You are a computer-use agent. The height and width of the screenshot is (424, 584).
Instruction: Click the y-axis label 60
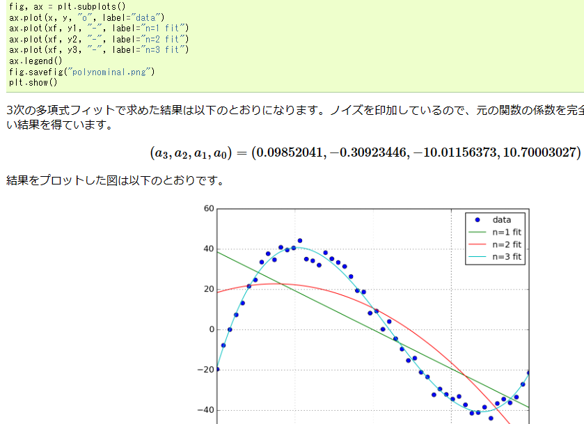[209, 209]
